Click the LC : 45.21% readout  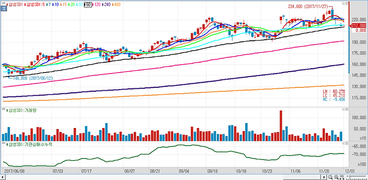334,95
